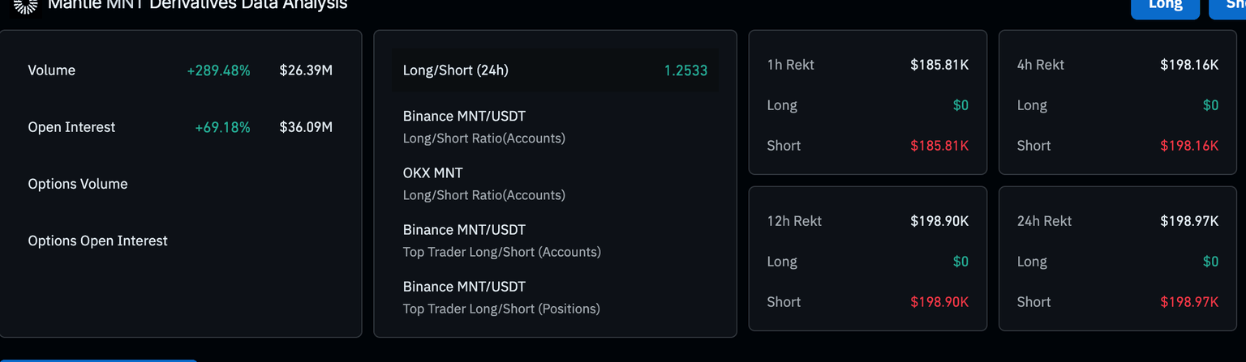
Task: Click the Mantle logo icon in the header
Action: pyautogui.click(x=25, y=6)
